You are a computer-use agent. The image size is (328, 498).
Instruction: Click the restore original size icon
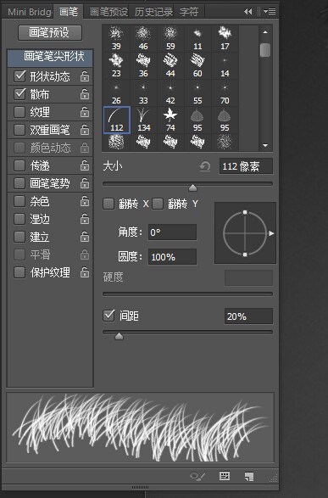pyautogui.click(x=205, y=166)
